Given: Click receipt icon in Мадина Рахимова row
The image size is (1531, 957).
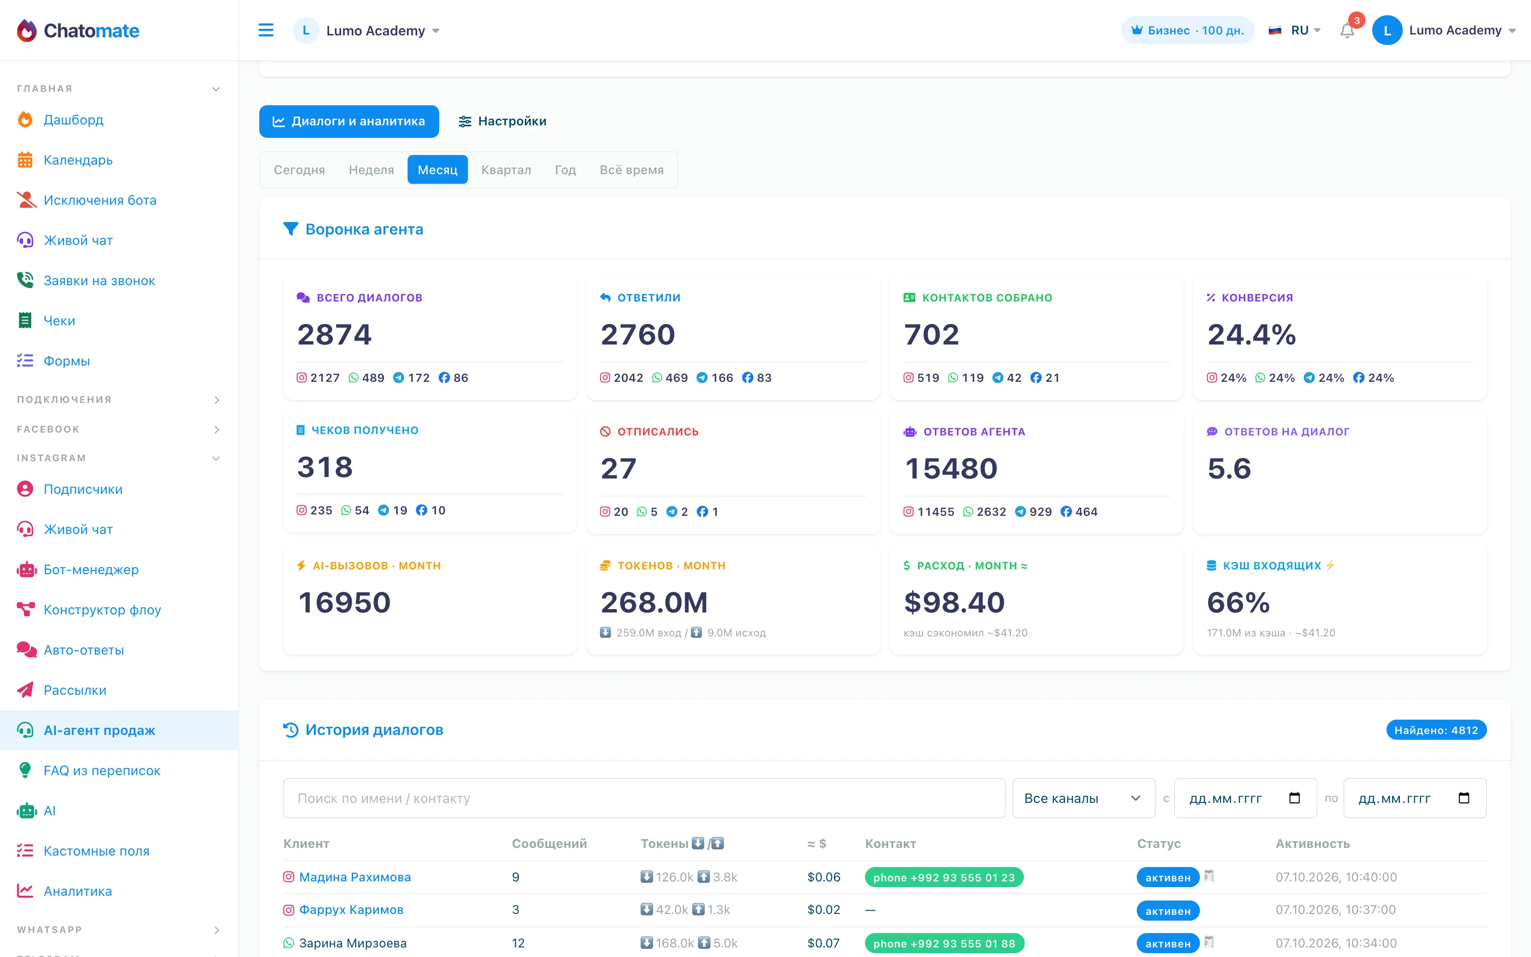Looking at the screenshot, I should pyautogui.click(x=1209, y=876).
